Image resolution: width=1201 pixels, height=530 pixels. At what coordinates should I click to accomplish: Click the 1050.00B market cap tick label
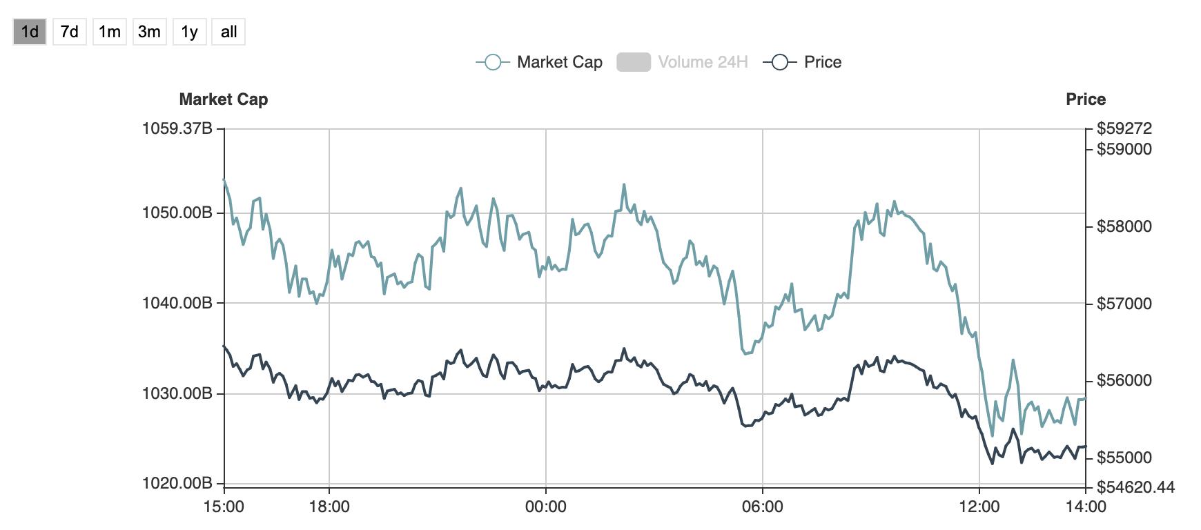pos(177,213)
